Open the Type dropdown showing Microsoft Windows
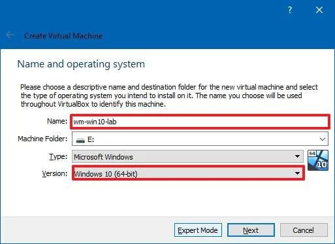The image size is (335, 244). click(x=187, y=156)
